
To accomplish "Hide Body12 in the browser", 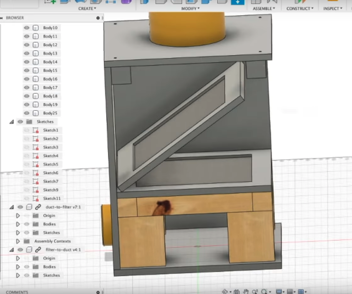I will click(x=27, y=45).
